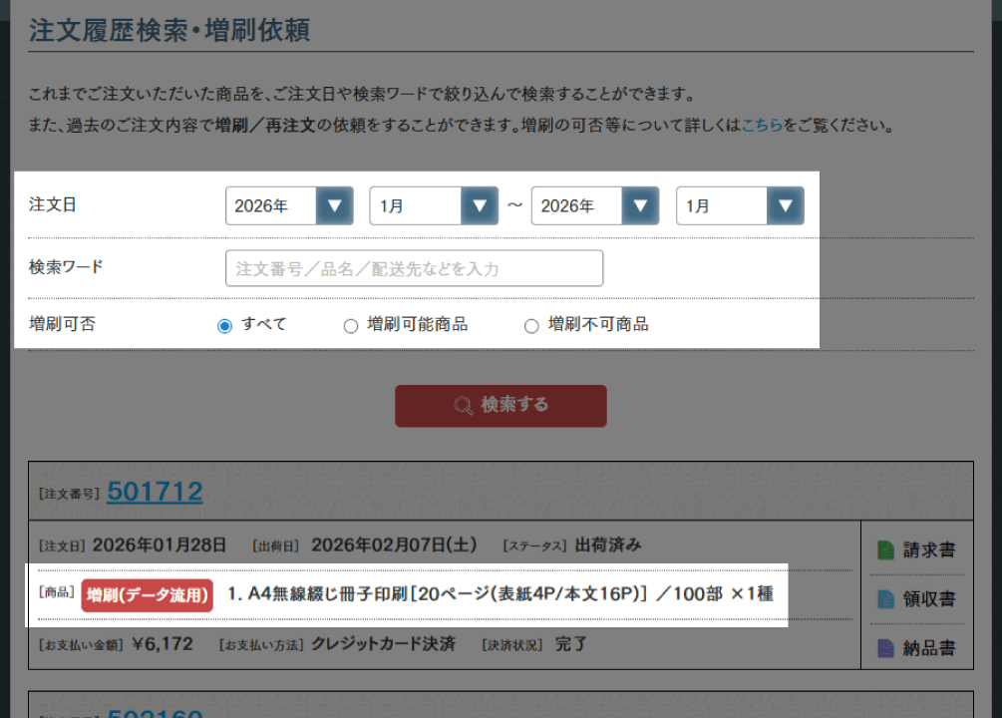The width and height of the screenshot is (1002, 718).
Task: Click the クレジットカード決済 payment method text
Action: point(383,644)
